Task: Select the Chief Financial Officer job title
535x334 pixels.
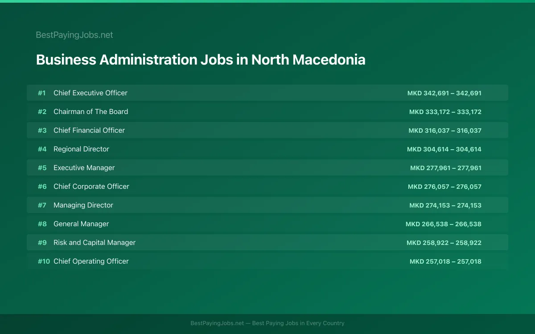Action: point(89,130)
